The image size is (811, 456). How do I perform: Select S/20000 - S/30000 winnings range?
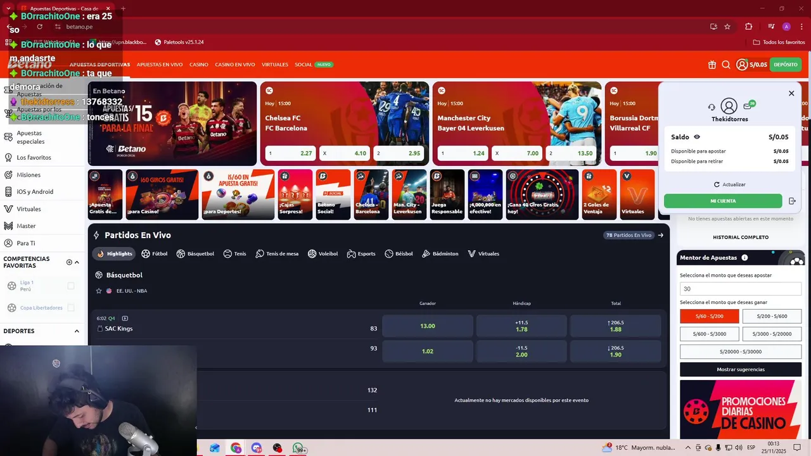tap(741, 351)
